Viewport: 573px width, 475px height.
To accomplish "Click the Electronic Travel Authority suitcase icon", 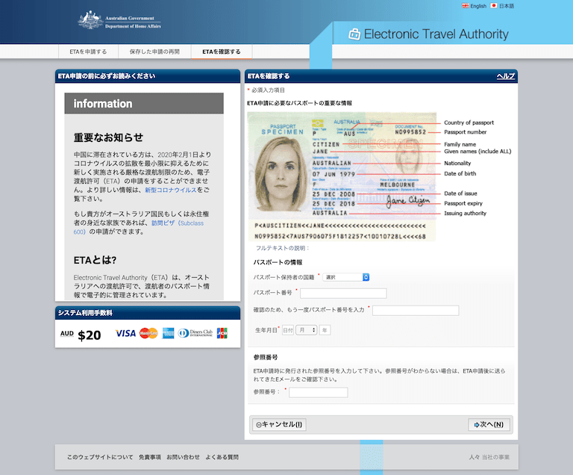I will [354, 34].
